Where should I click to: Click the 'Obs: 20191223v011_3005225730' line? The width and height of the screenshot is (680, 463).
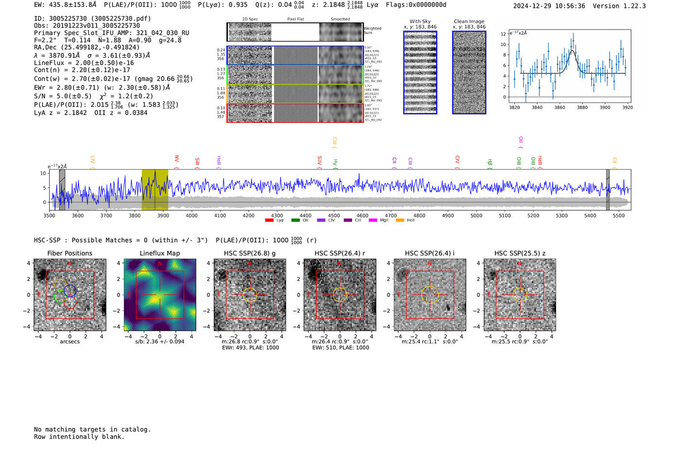(x=87, y=26)
